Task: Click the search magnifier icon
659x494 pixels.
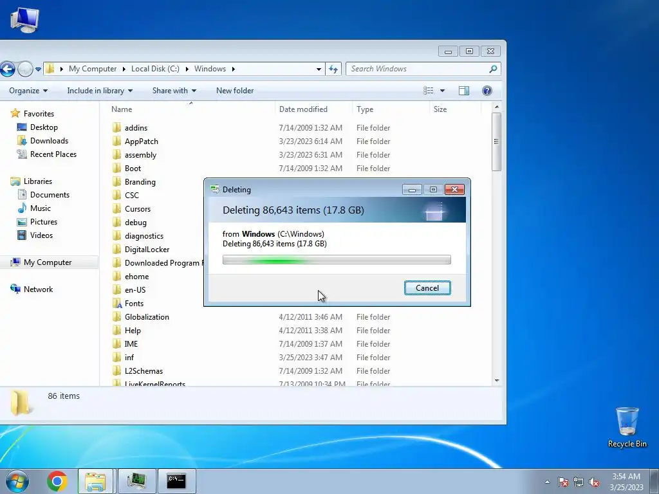Action: (494, 69)
